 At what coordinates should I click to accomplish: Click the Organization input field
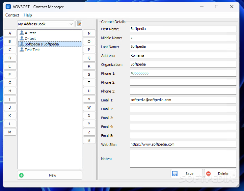(183, 64)
